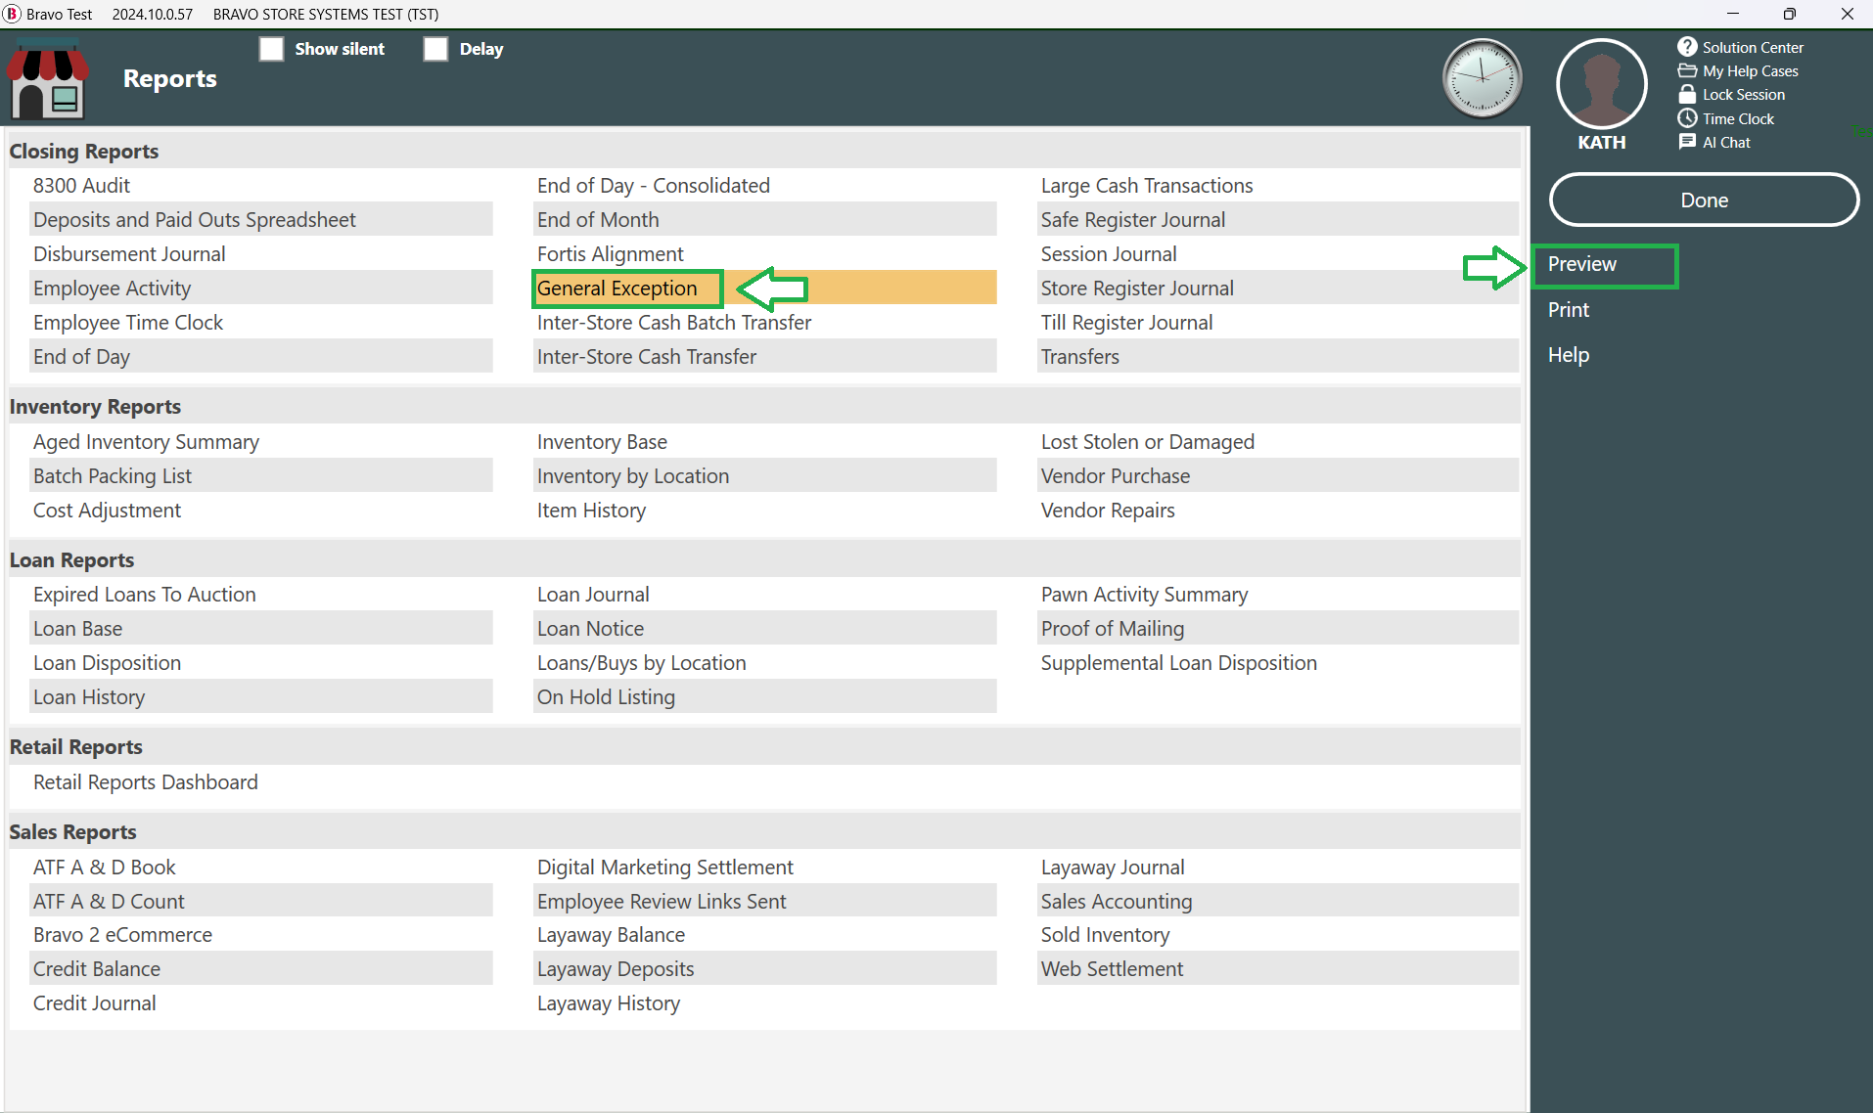This screenshot has width=1873, height=1113.
Task: Choose the End of Month report
Action: point(764,219)
